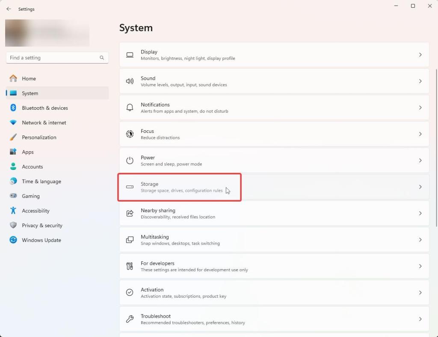Select System label in the sidebar
Viewport: 438px width, 337px height.
[30, 93]
